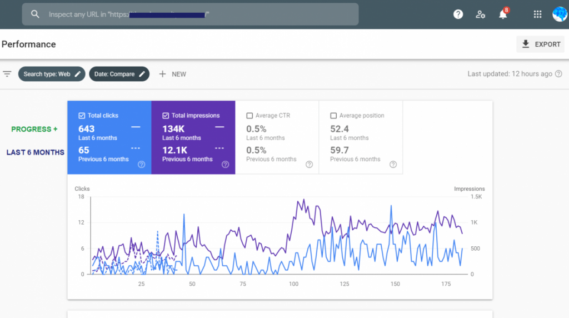The height and width of the screenshot is (318, 569).
Task: Click the 52.4 average position value
Action: click(x=340, y=129)
